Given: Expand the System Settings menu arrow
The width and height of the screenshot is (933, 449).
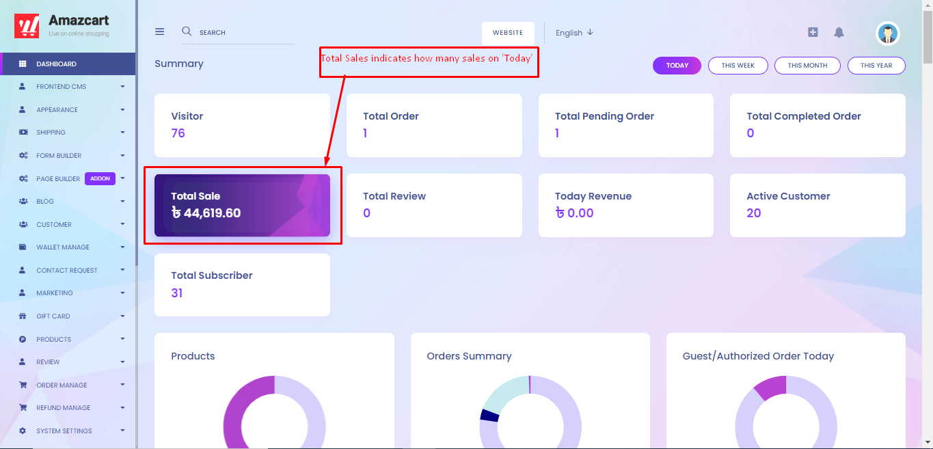Looking at the screenshot, I should [122, 431].
